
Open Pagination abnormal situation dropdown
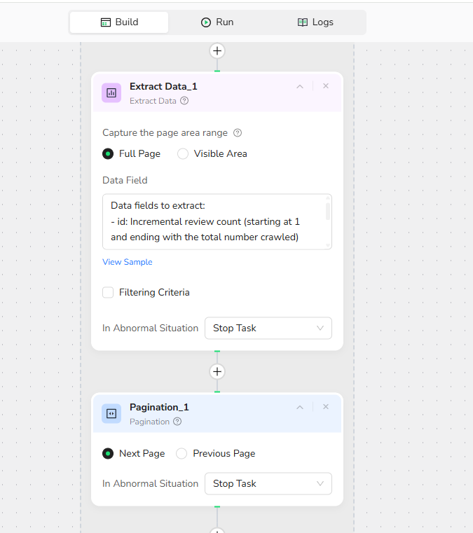pyautogui.click(x=268, y=484)
